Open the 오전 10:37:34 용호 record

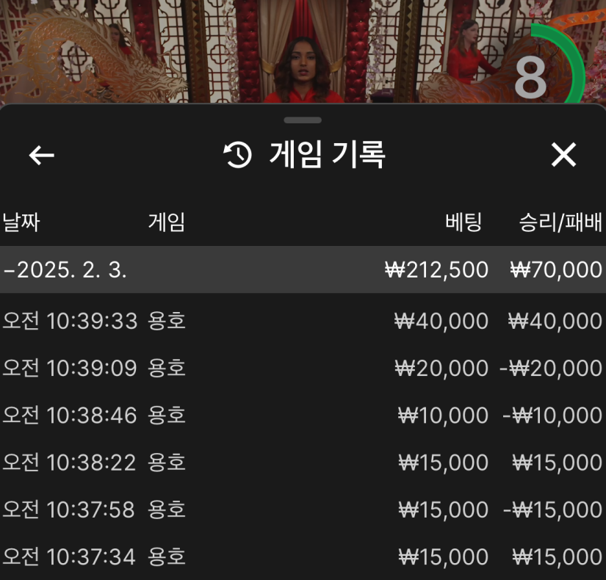302,557
